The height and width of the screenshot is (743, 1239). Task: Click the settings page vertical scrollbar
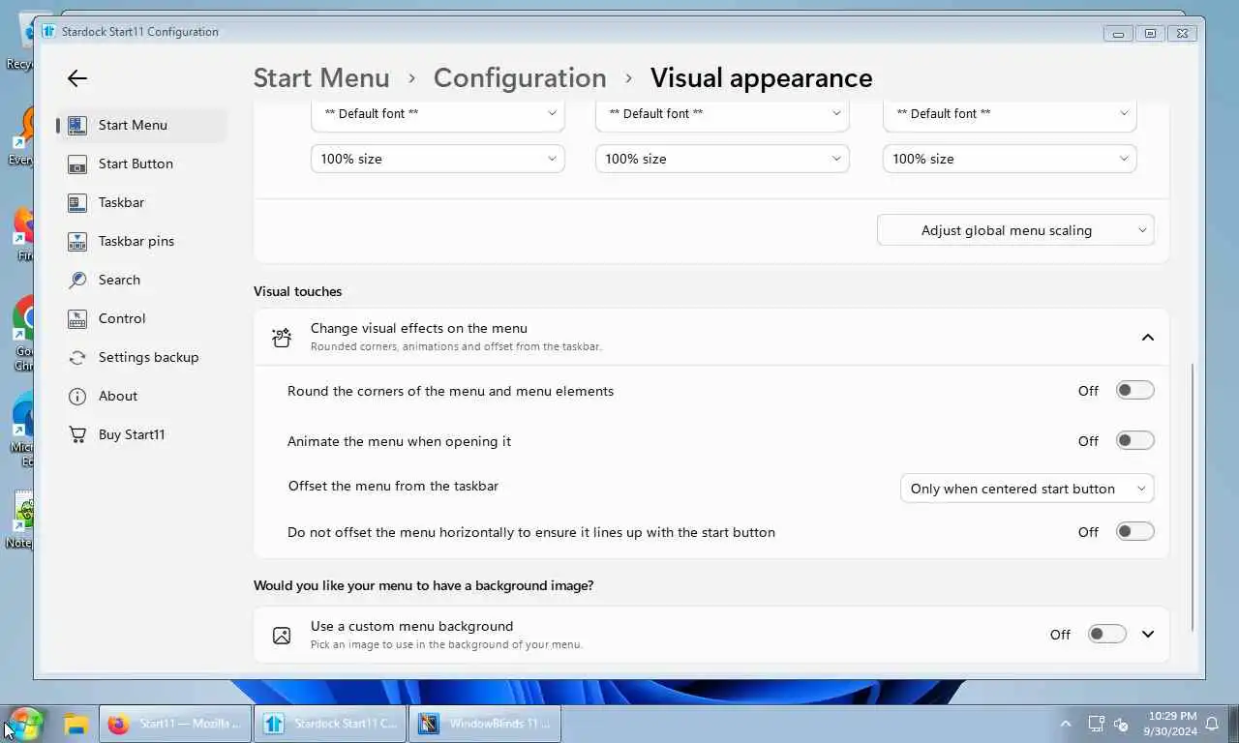[x=1193, y=497]
